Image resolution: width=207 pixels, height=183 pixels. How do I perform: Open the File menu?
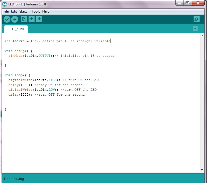tap(6, 11)
